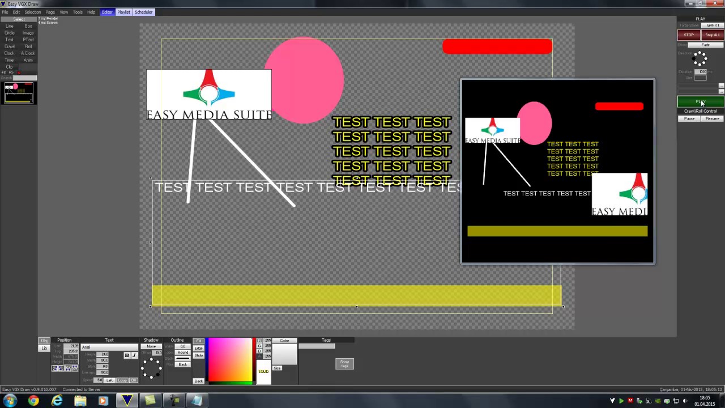Set crawl direction to Left

(109, 380)
